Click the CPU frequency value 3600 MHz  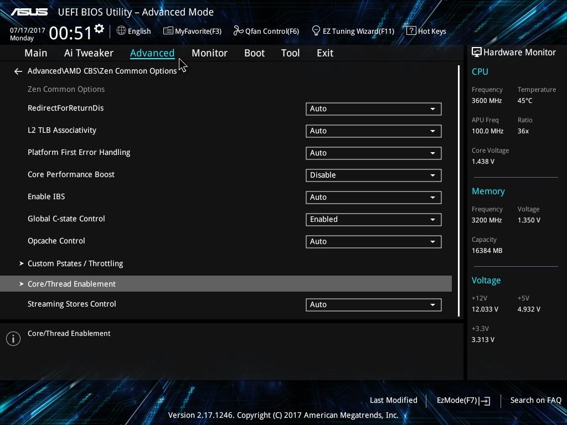tap(487, 101)
